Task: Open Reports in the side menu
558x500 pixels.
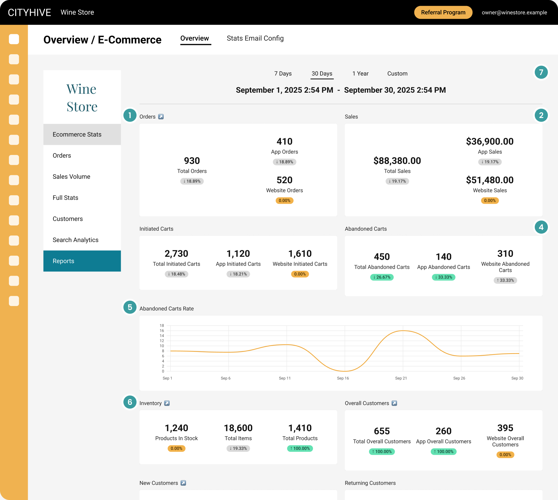Action: 82,261
